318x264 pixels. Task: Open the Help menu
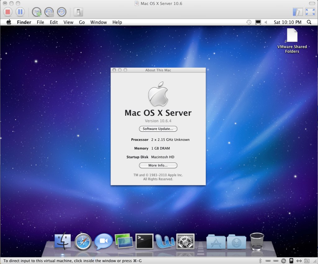117,22
